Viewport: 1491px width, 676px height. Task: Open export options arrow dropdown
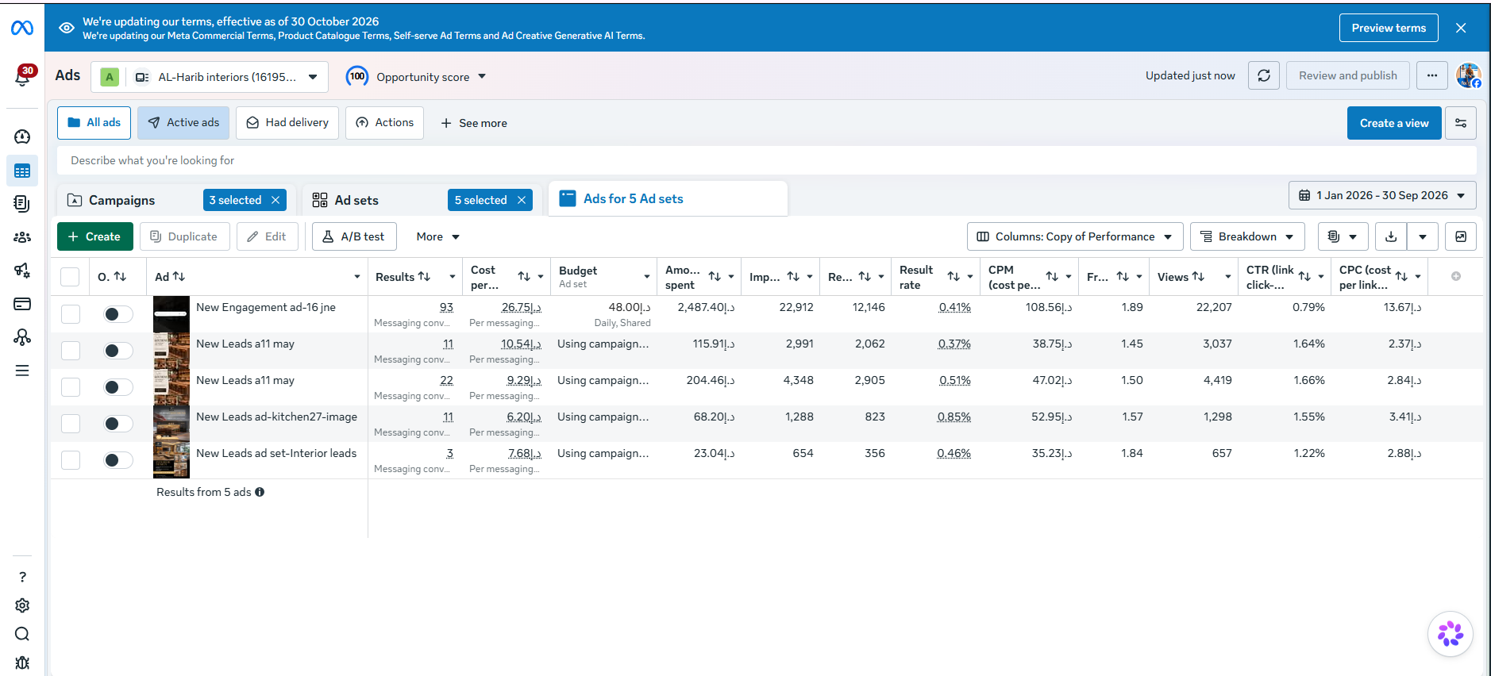click(x=1423, y=236)
